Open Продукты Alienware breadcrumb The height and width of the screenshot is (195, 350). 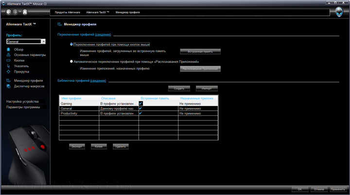pyautogui.click(x=68, y=12)
